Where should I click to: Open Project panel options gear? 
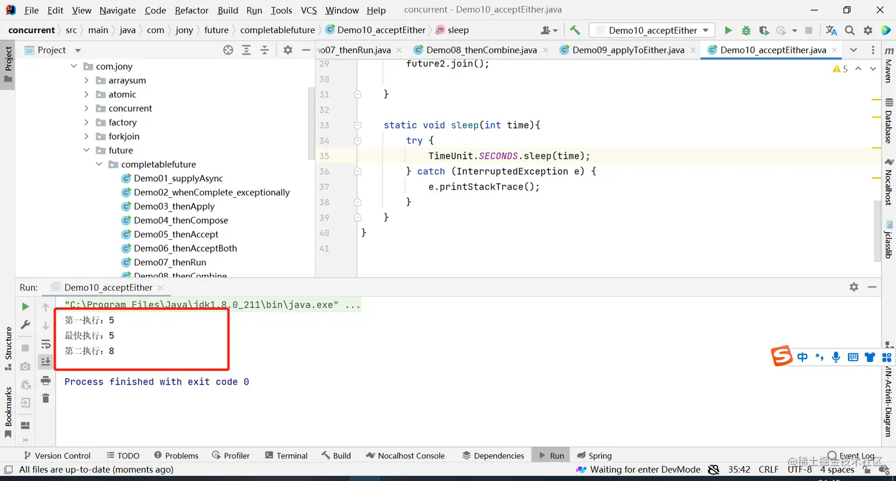[x=288, y=50]
